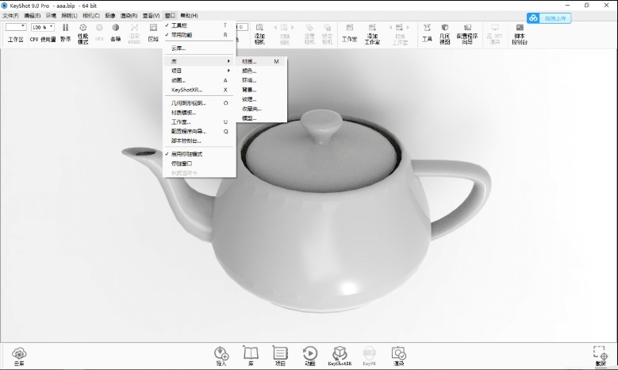The image size is (618, 370).
Task: Click the Window (窗口) menu title
Action: pyautogui.click(x=170, y=15)
